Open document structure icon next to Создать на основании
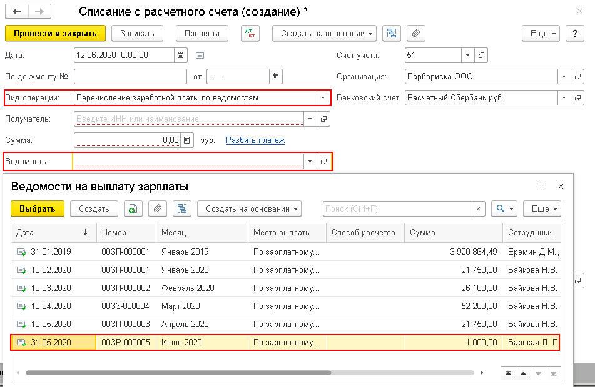The image size is (595, 387). [392, 33]
